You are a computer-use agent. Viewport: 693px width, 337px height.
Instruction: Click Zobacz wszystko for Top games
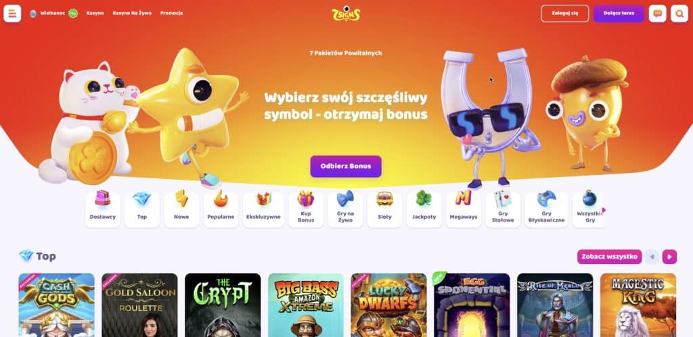[x=610, y=256]
